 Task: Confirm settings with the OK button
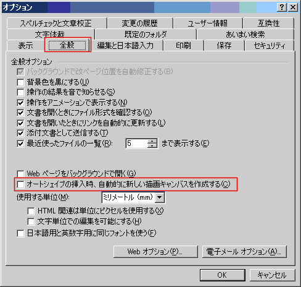click(x=223, y=275)
